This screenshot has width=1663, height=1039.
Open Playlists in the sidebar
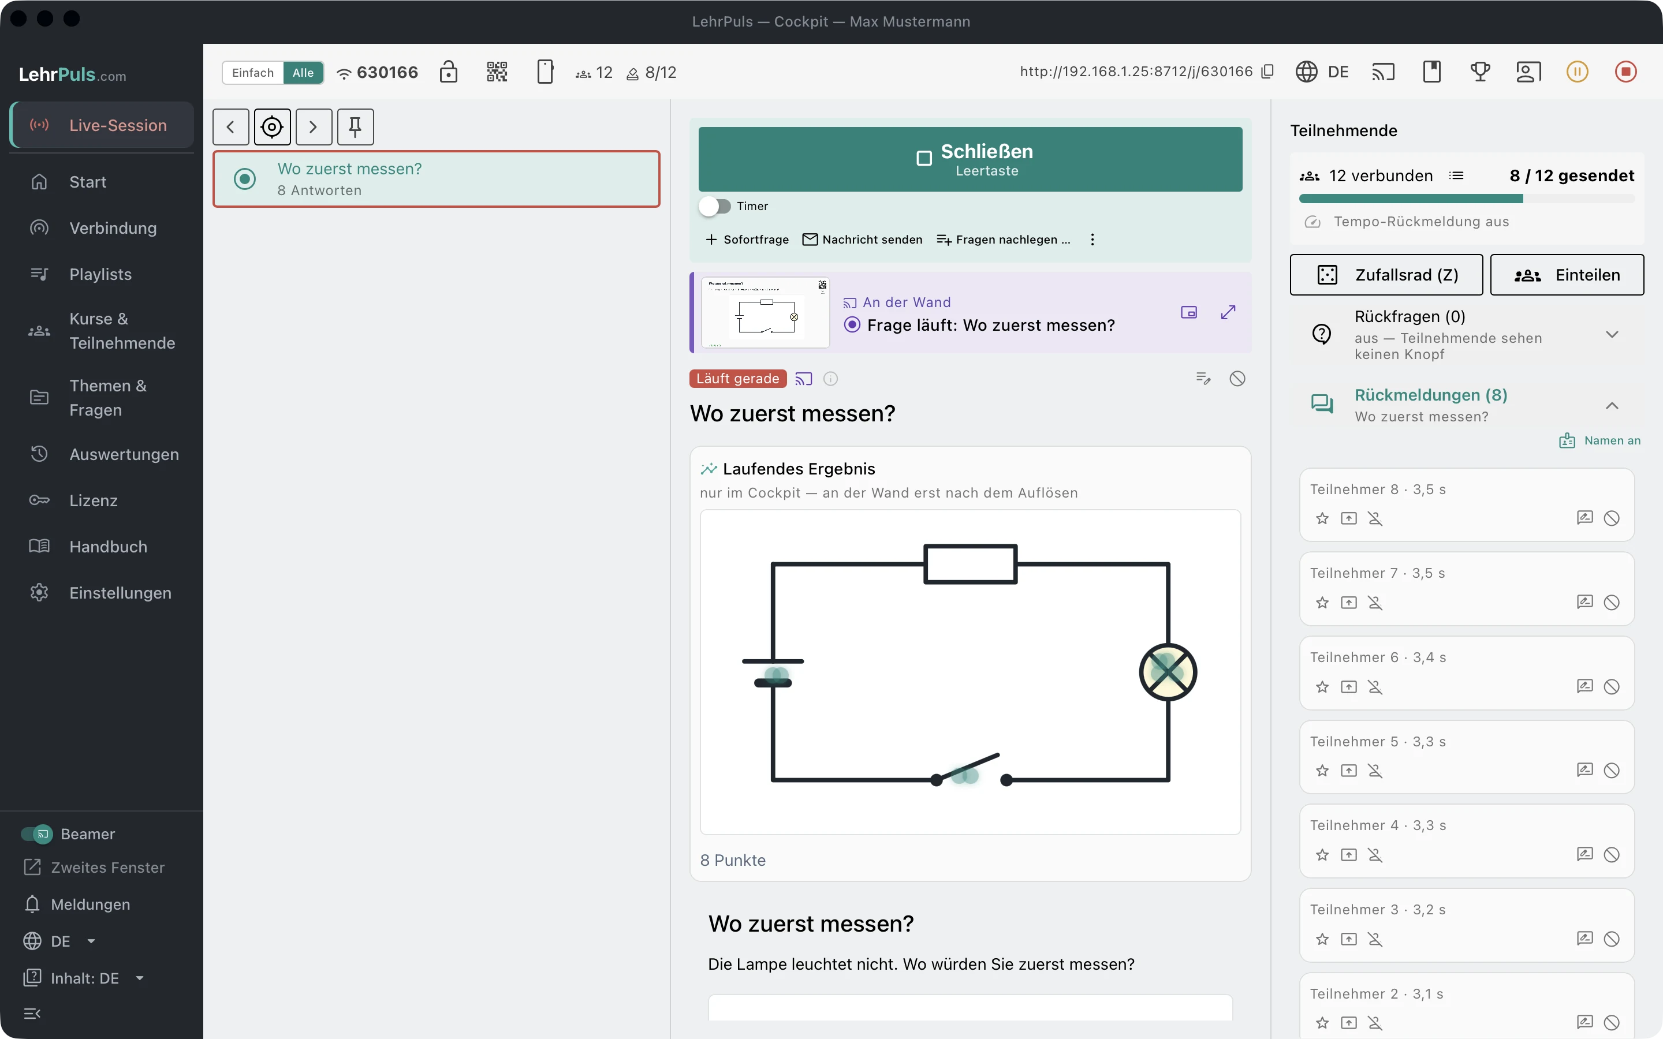coord(102,274)
